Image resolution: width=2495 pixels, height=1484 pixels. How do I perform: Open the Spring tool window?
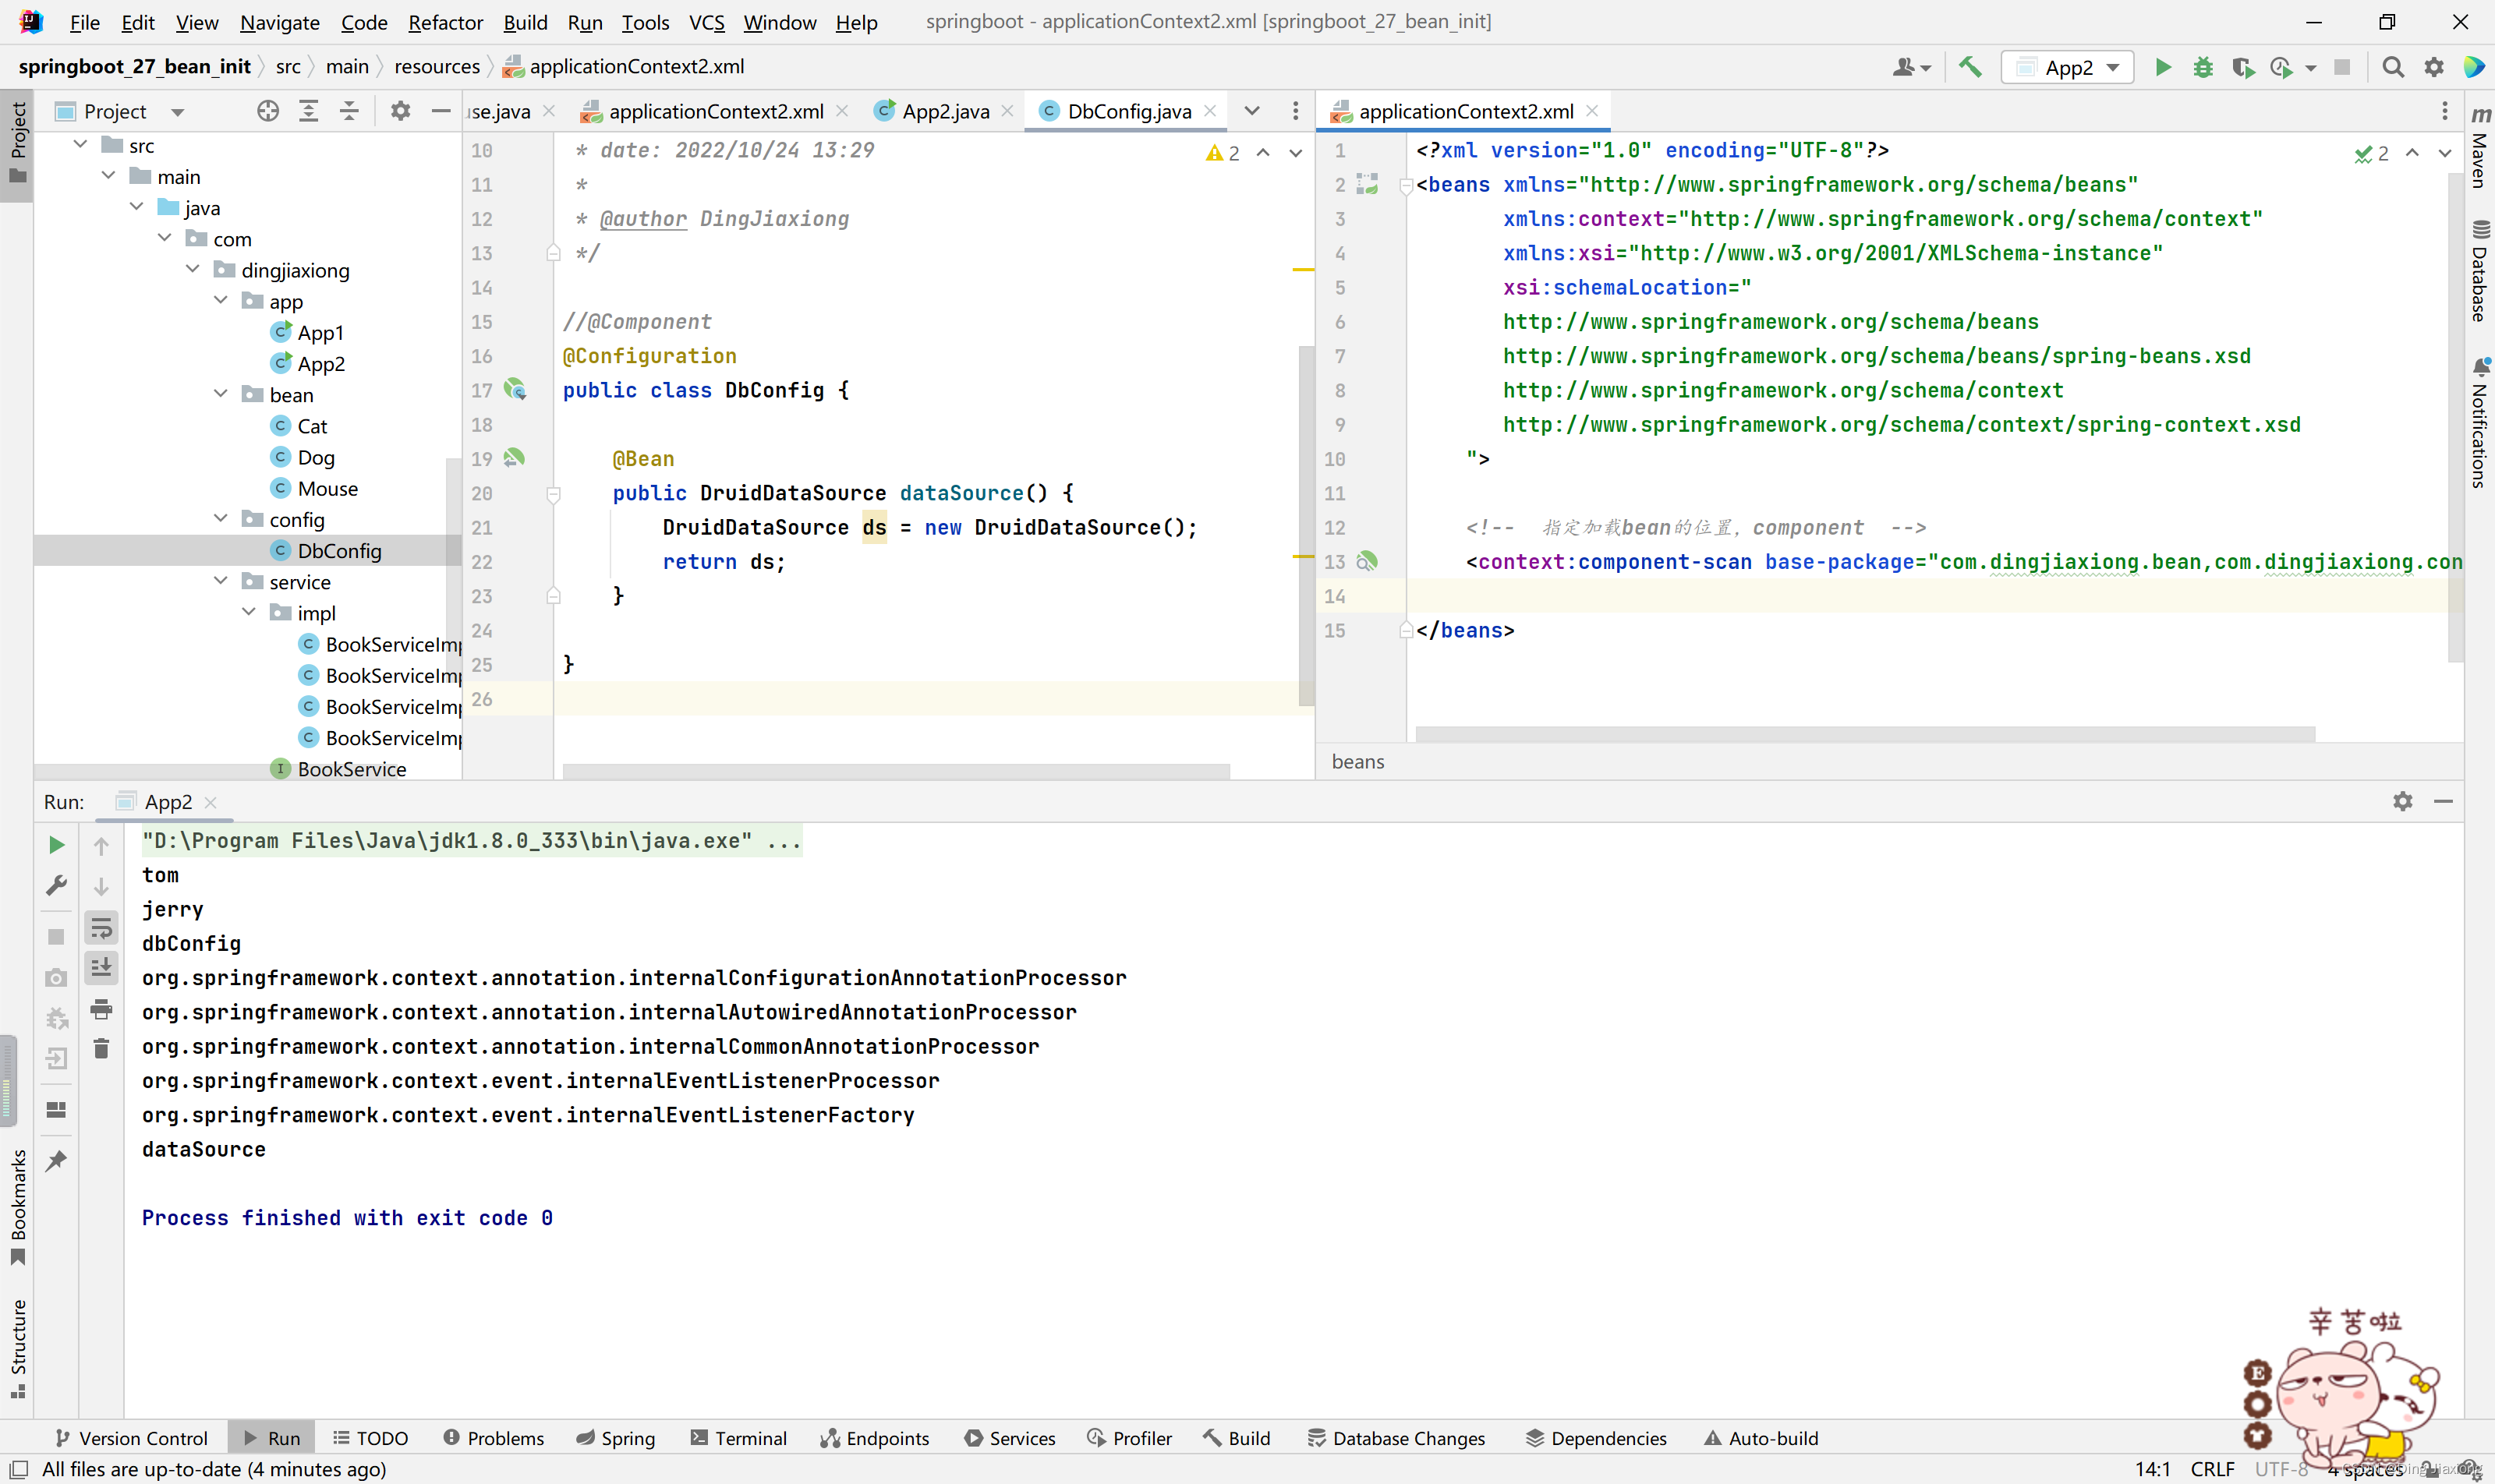click(x=615, y=1438)
